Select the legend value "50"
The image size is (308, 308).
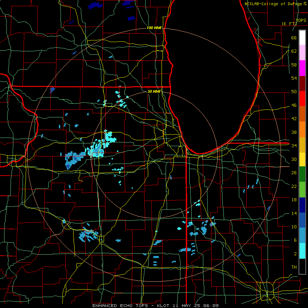pos(294,91)
